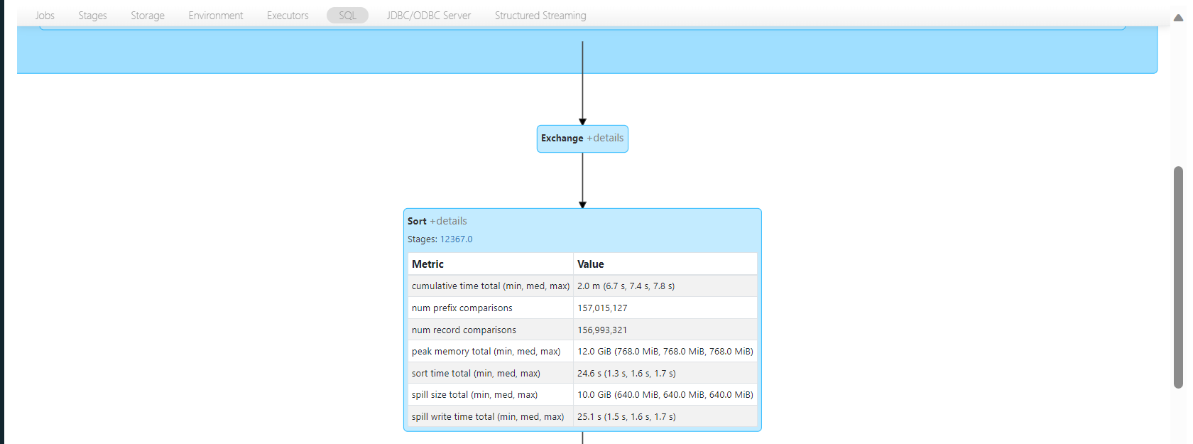Screen dimensions: 1193x444
Task: Select the num prefix comparisons row
Action: 462,308
